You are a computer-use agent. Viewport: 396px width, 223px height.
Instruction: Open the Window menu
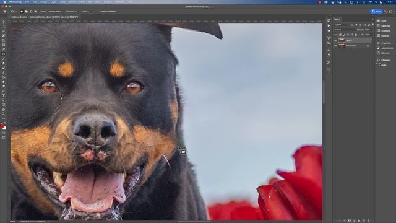coord(119,2)
